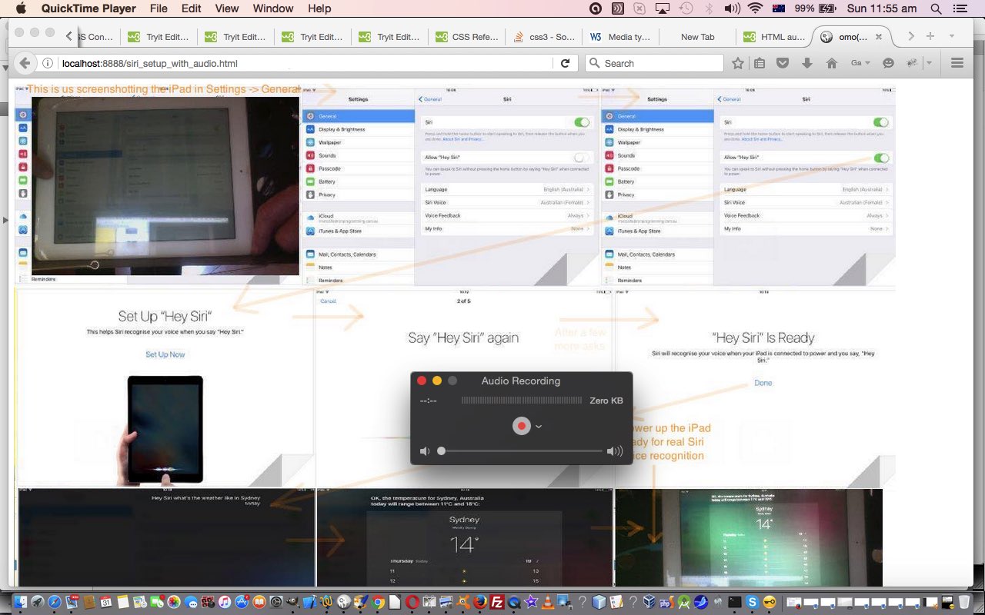Click the Wi-Fi status icon

point(755,8)
